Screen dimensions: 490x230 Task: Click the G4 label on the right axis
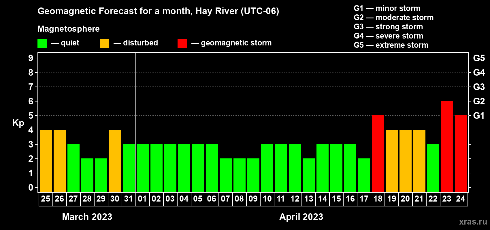click(x=479, y=72)
